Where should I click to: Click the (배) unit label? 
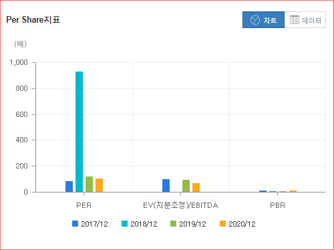(x=20, y=44)
